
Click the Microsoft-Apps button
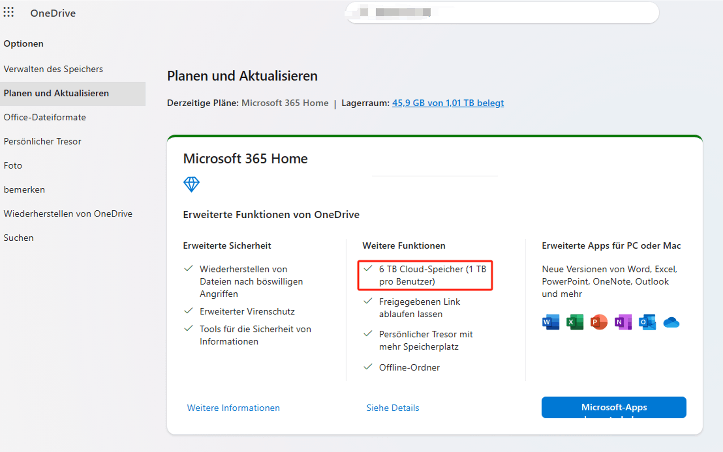coord(614,407)
